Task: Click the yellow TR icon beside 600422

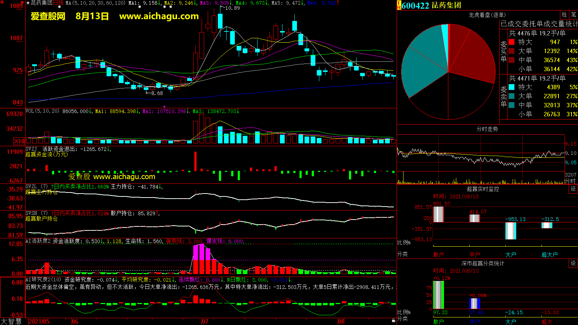Action: (x=399, y=5)
